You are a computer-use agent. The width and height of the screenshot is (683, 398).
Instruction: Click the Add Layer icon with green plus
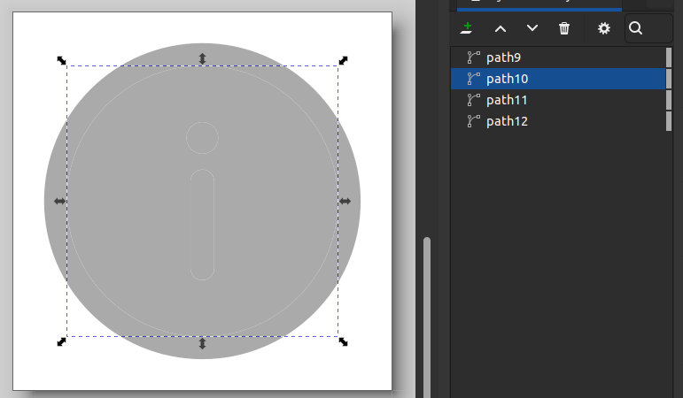click(x=467, y=28)
